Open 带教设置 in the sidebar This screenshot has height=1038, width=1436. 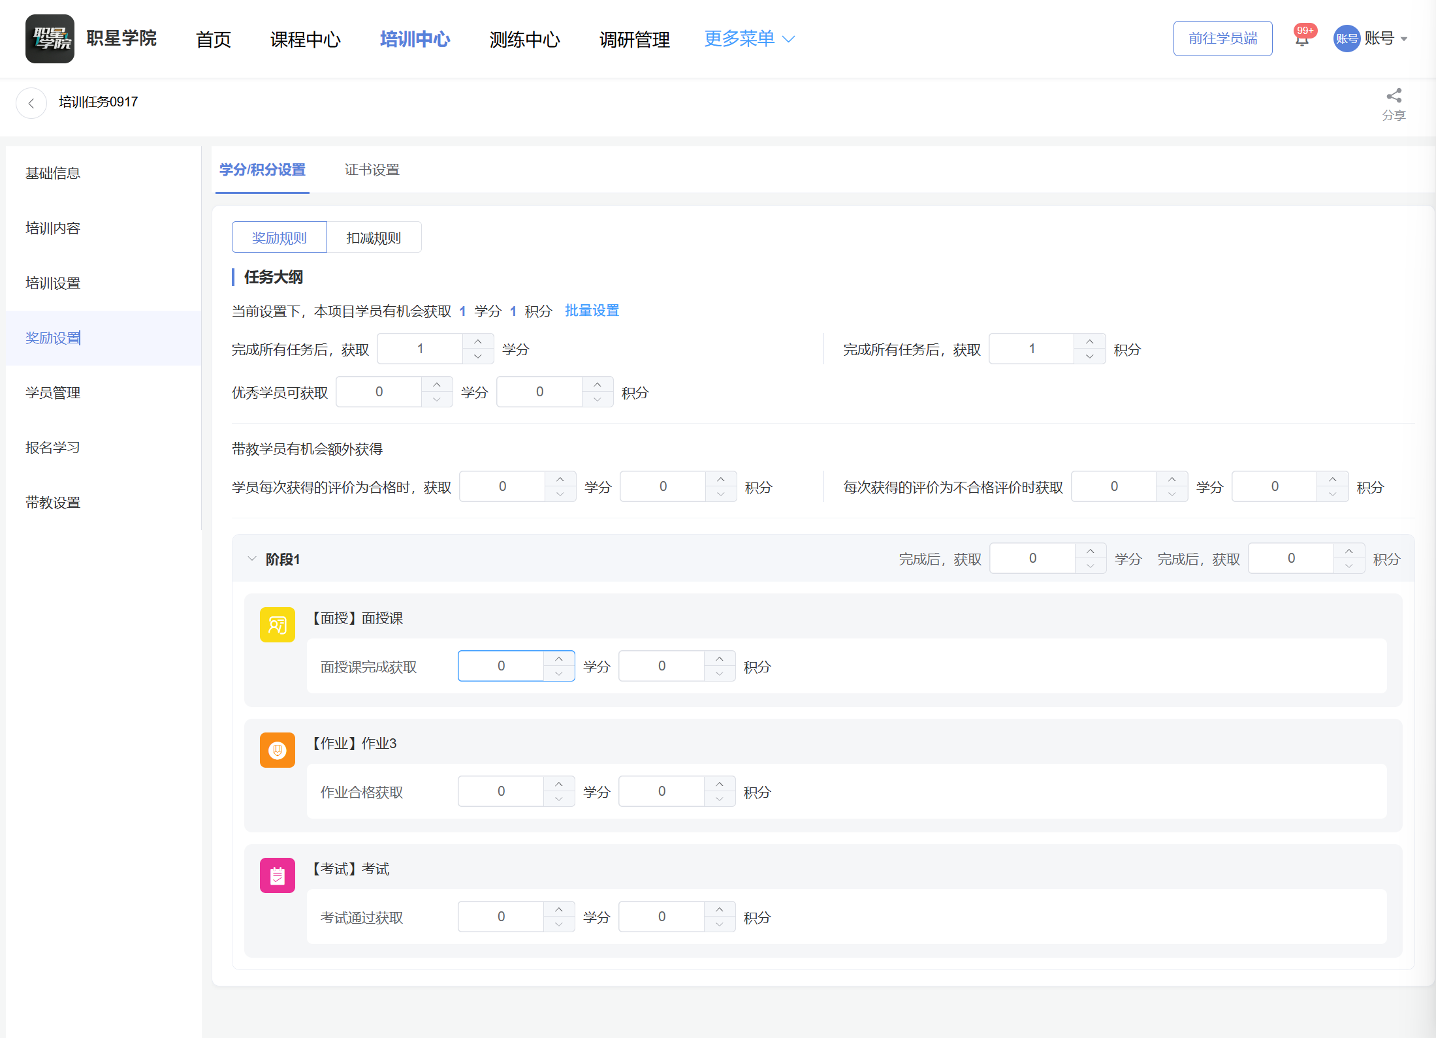(53, 503)
